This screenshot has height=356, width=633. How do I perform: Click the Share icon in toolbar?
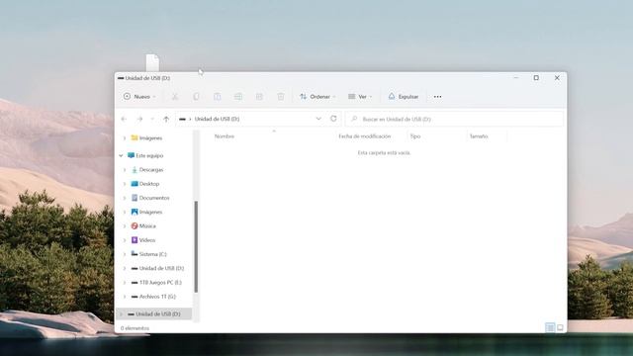coord(259,97)
